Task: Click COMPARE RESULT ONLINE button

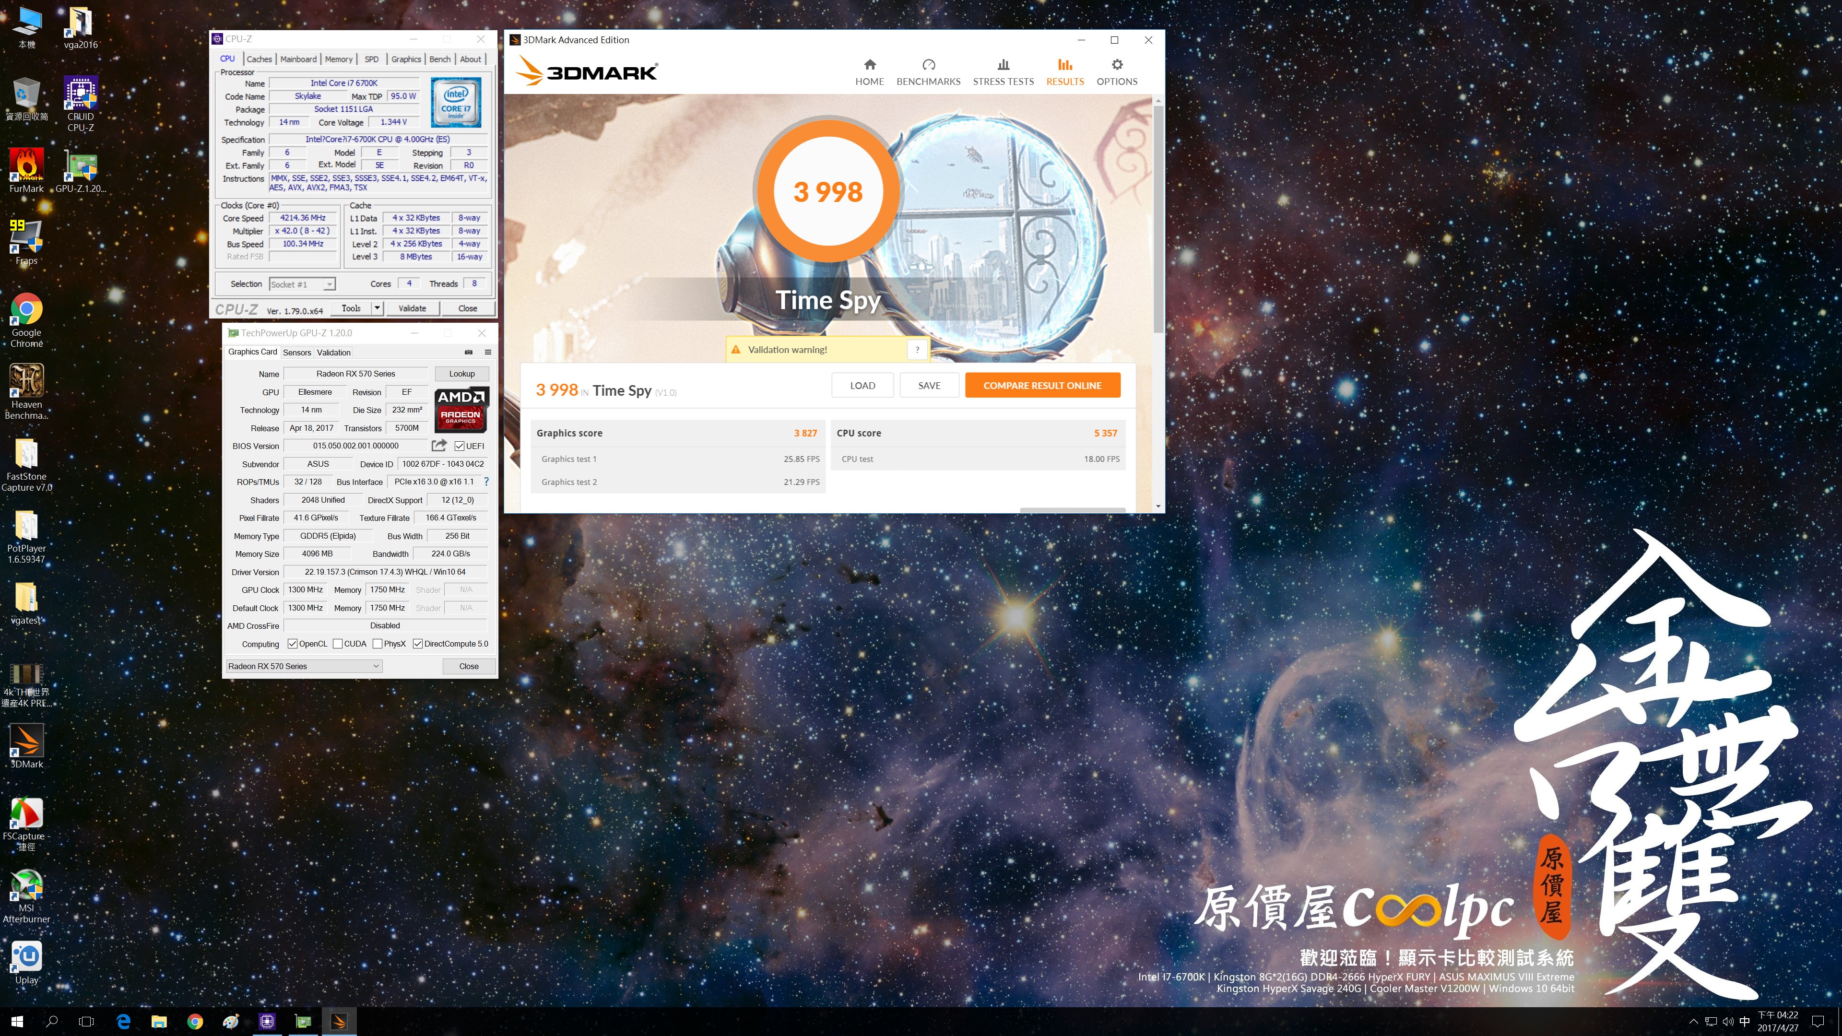Action: coord(1042,385)
